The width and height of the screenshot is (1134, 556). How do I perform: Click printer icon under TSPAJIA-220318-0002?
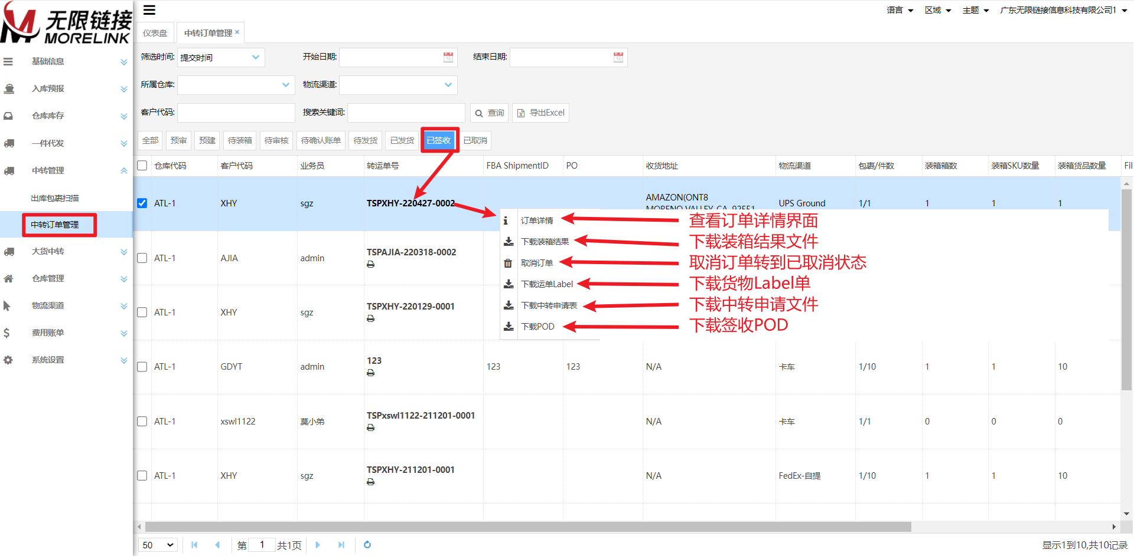pos(370,264)
